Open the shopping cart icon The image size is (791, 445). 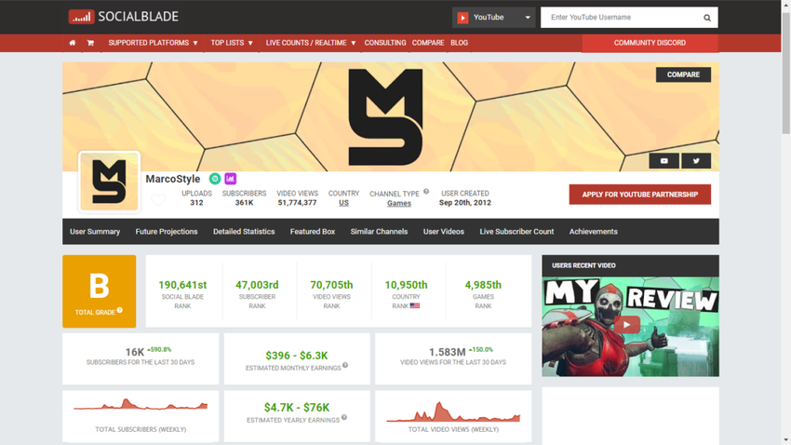tap(90, 43)
